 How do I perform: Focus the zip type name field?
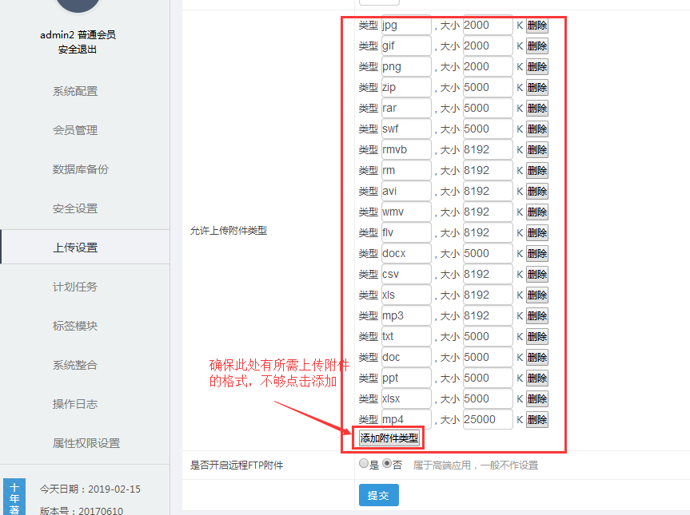pyautogui.click(x=405, y=87)
